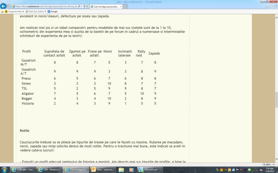Click the search magnifier in address bar
The width and height of the screenshot is (278, 173).
click(x=79, y=6)
